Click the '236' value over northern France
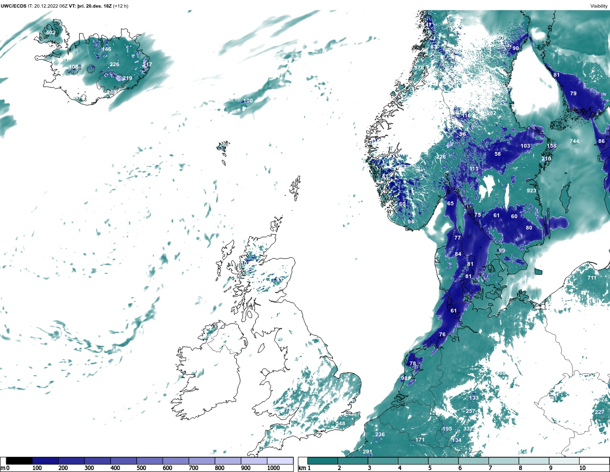Viewport: 610px width, 472px height. 380,434
